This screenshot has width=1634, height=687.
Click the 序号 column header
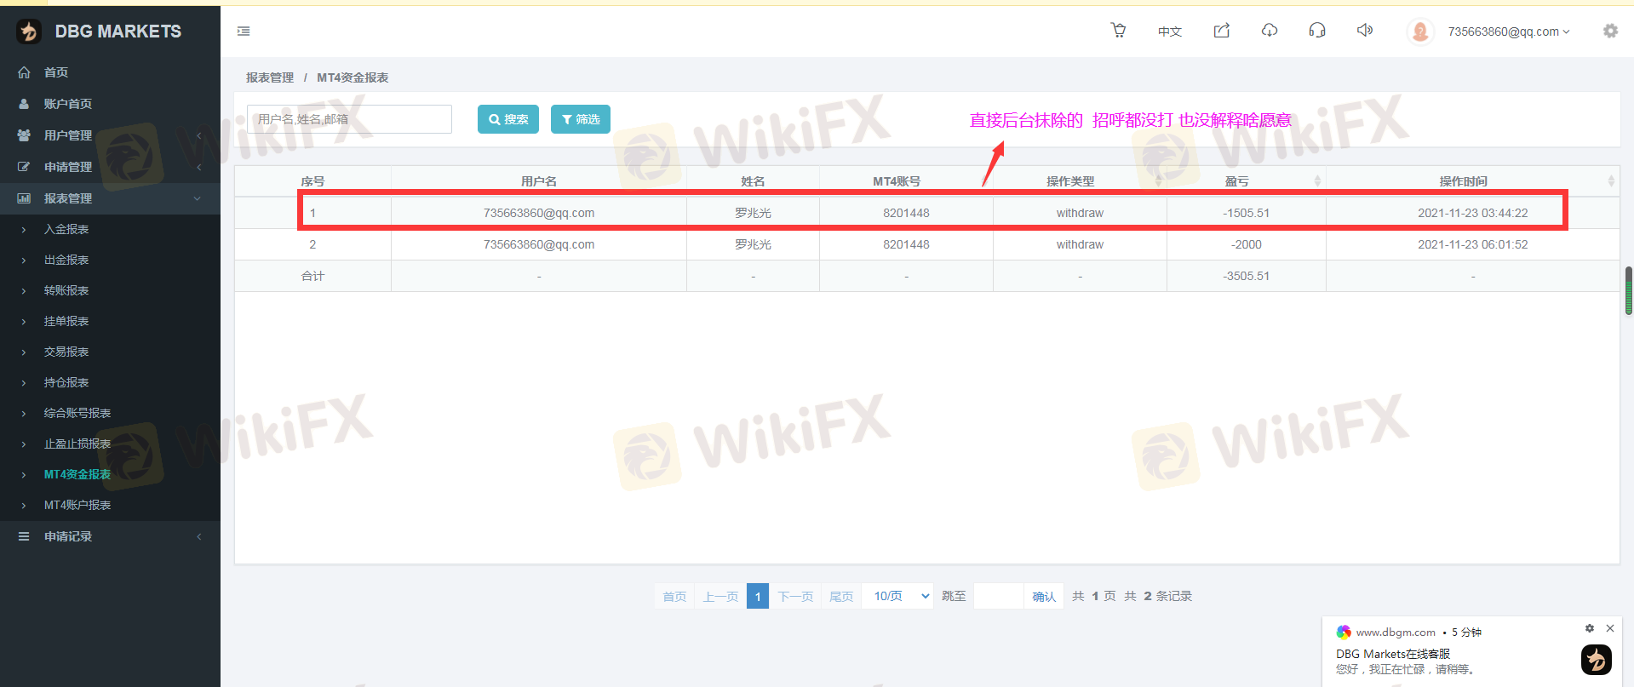[312, 181]
